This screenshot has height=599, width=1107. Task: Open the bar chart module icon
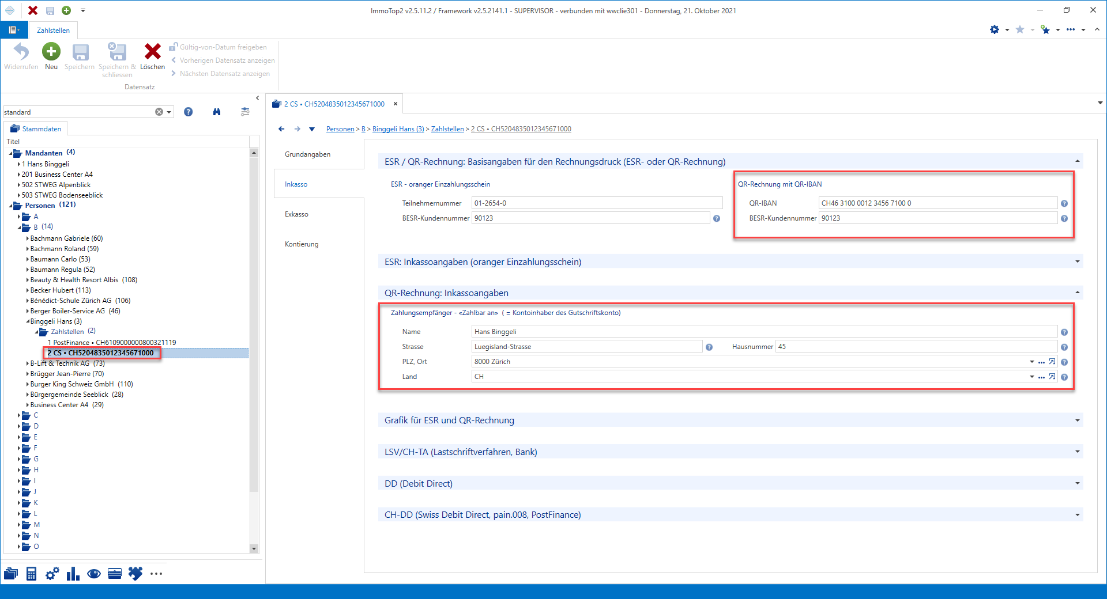(x=73, y=574)
